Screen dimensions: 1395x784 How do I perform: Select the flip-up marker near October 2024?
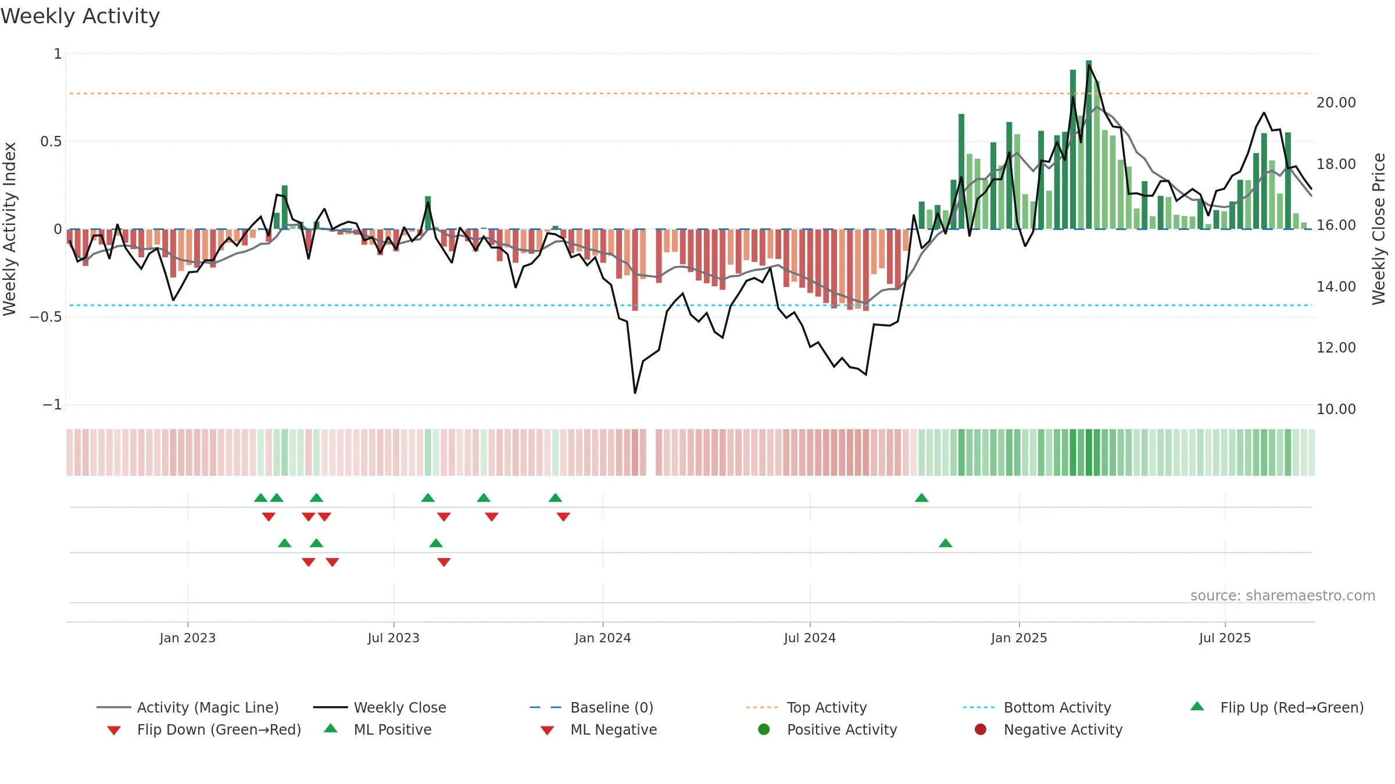pos(922,498)
